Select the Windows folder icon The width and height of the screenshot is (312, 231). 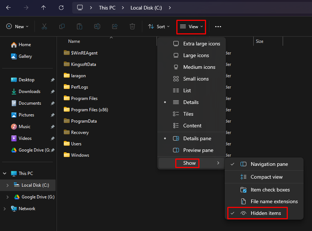pos(67,155)
